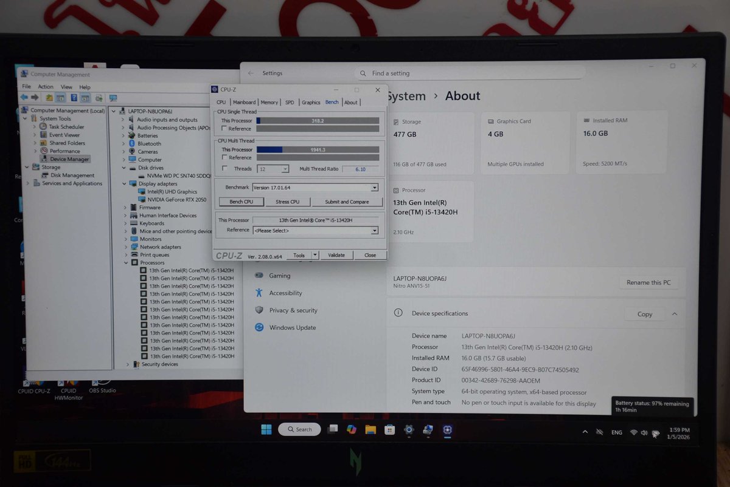Viewport: 730px width, 487px height.
Task: Open the Action menu in Computer Management
Action: [x=46, y=87]
